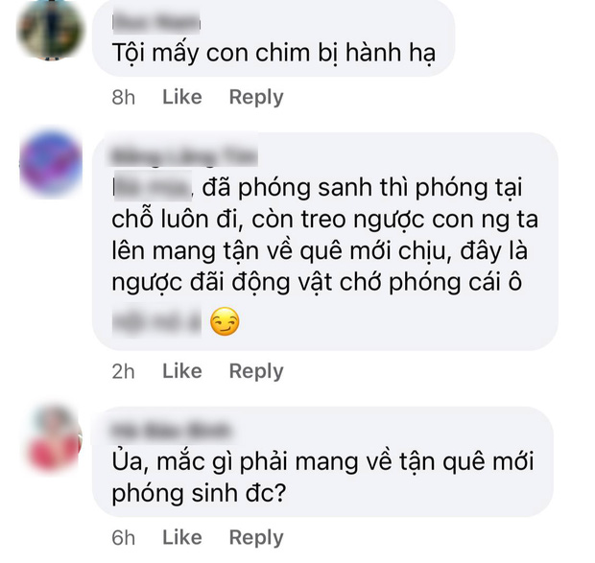Open the blurred tagged name before 'đã phóng sanh'
595x563 pixels.
point(153,188)
